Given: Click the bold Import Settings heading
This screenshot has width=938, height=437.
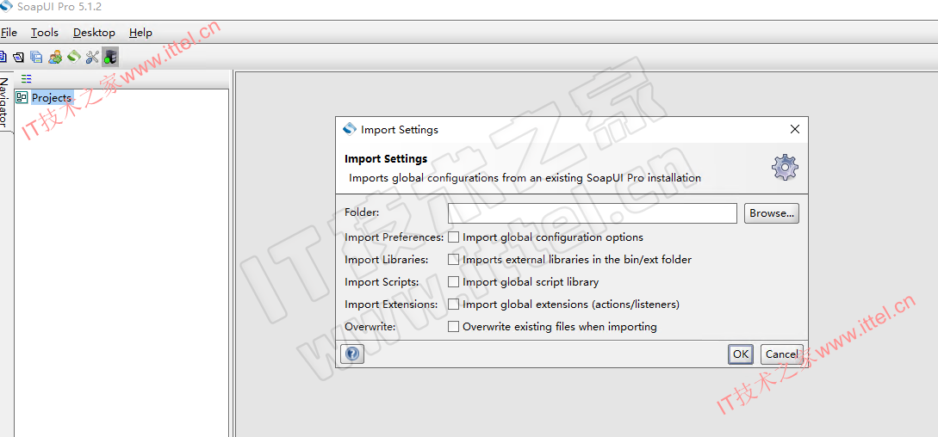Looking at the screenshot, I should click(386, 159).
